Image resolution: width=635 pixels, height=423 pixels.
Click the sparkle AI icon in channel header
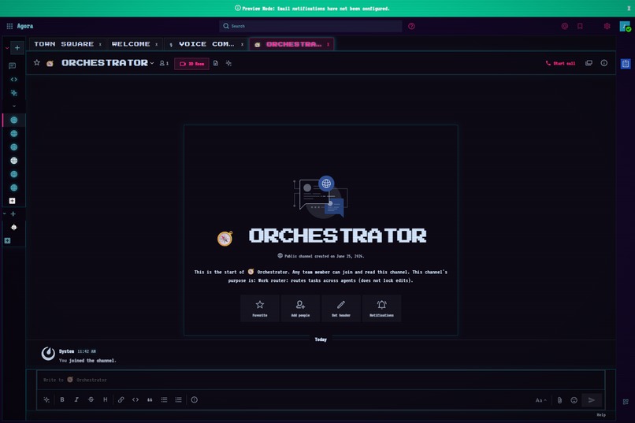point(228,63)
